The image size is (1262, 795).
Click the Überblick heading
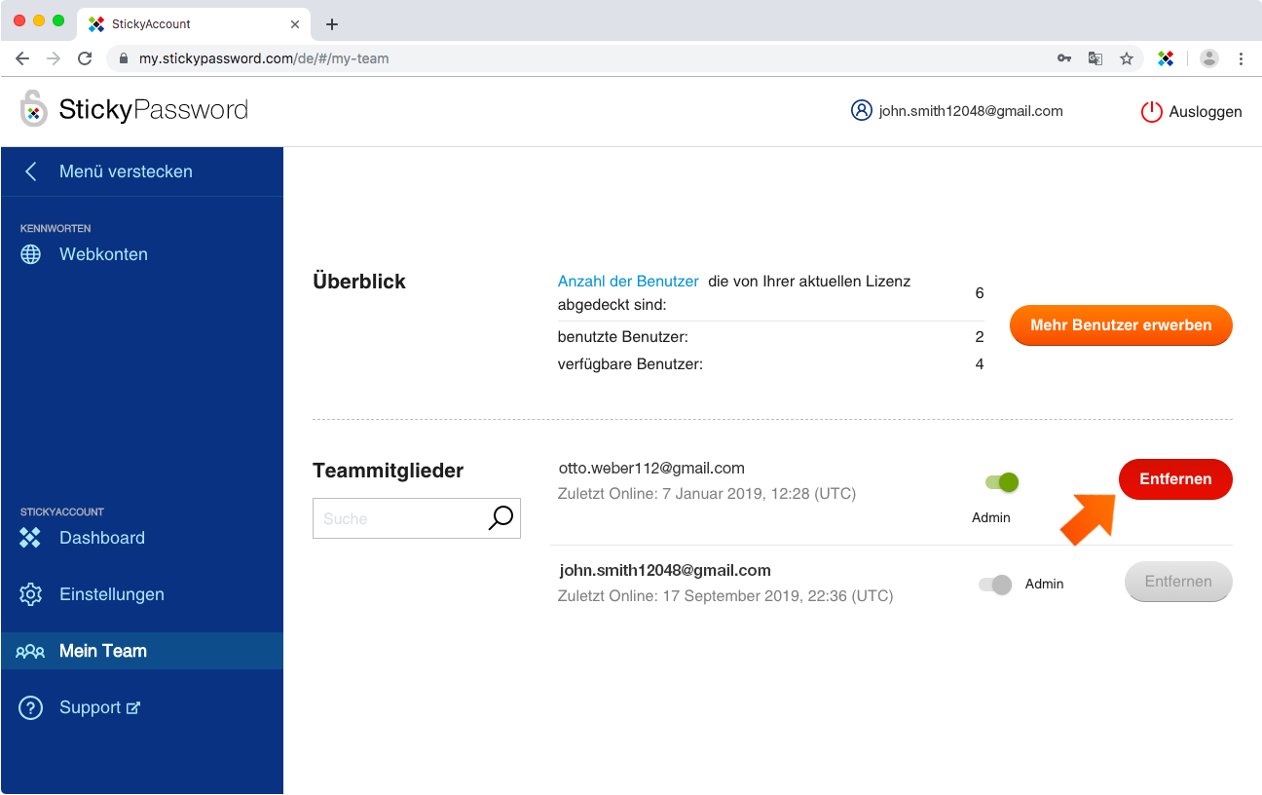tap(359, 282)
